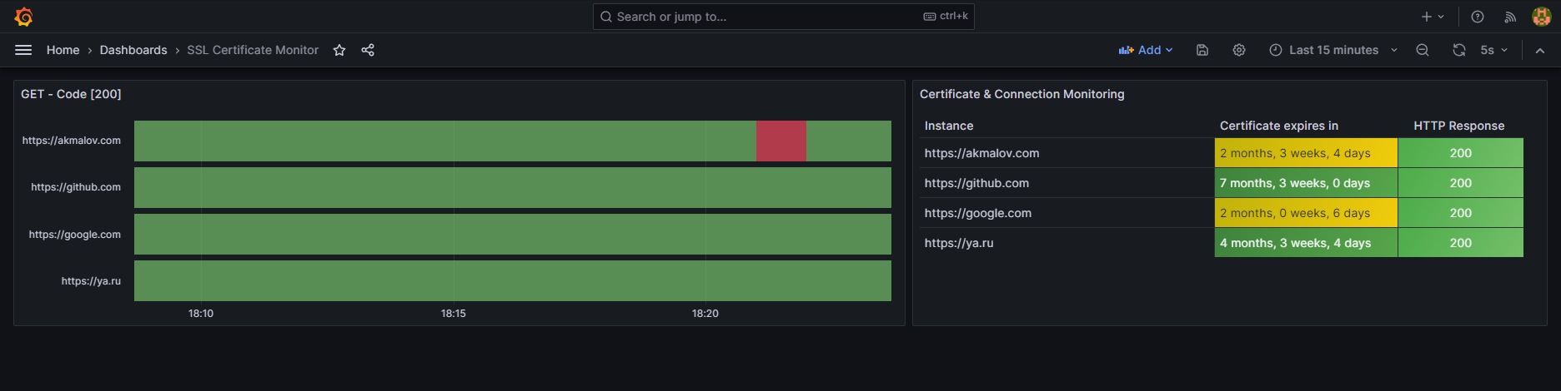Screen dimensions: 1561x391
Task: Click SSL Certificate Monitor breadcrumb
Action: [253, 50]
